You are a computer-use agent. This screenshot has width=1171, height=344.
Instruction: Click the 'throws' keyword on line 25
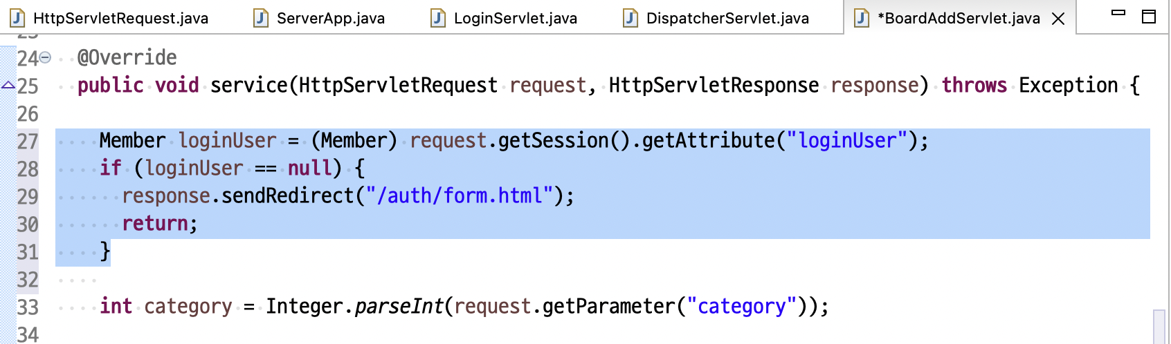click(974, 86)
